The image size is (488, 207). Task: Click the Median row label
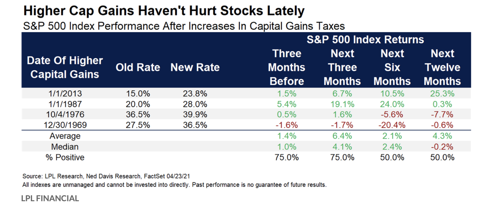click(65, 147)
